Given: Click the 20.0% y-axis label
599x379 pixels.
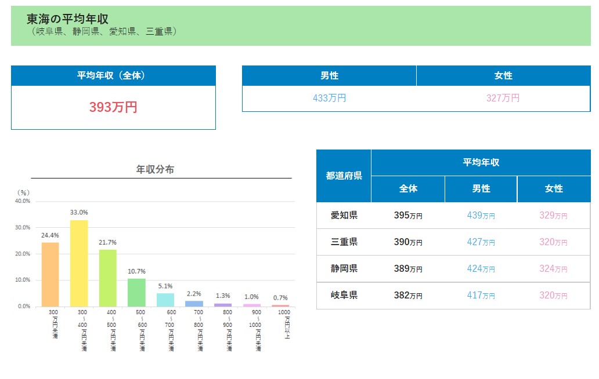Looking at the screenshot, I should tap(23, 254).
